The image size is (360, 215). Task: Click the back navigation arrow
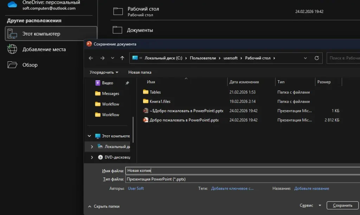click(x=91, y=58)
